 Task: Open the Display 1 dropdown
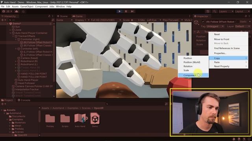tap(82, 20)
